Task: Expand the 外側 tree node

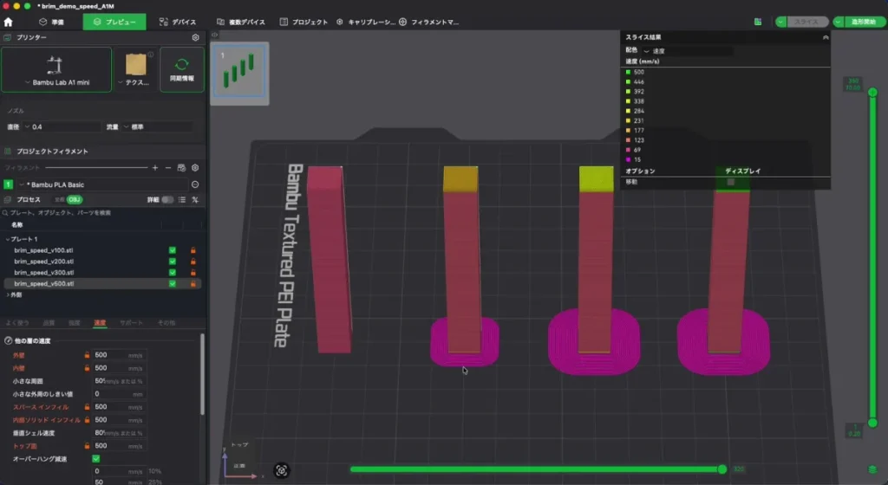Action: [x=7, y=295]
